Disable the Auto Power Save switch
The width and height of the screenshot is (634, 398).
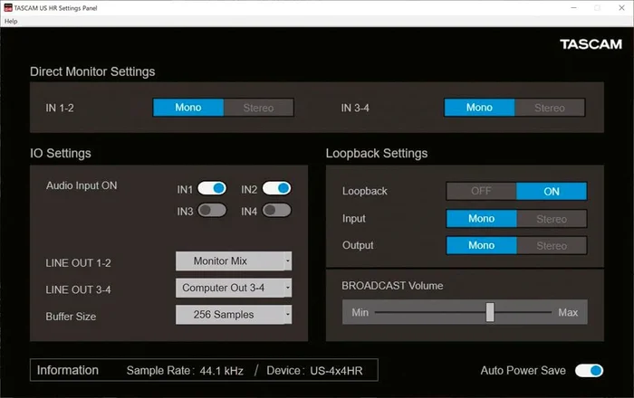(x=589, y=370)
